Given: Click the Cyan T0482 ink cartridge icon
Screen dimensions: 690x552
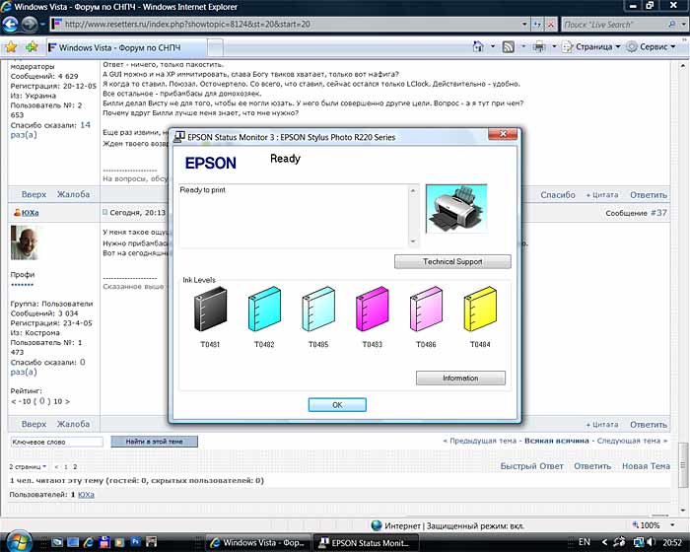Looking at the screenshot, I should [x=264, y=309].
